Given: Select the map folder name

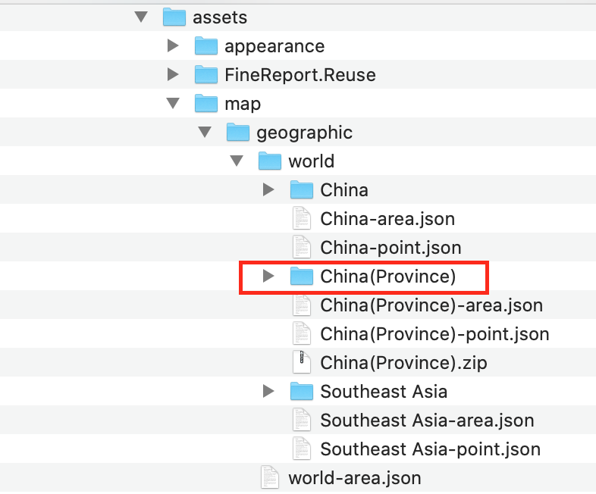Looking at the screenshot, I should [x=243, y=105].
